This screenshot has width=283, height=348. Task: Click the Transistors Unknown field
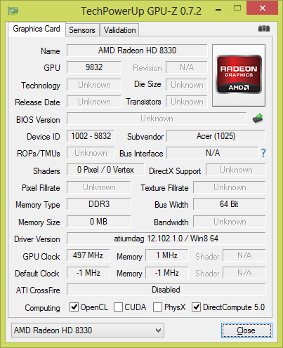[x=187, y=102]
